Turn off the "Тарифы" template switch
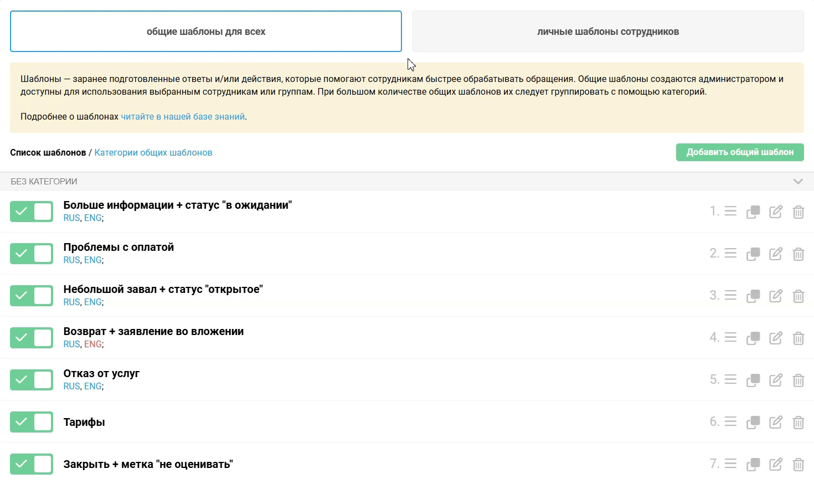 32,422
